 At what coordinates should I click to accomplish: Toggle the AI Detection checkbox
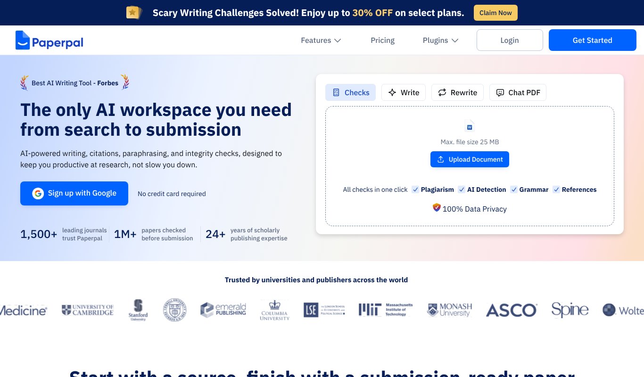coord(462,189)
